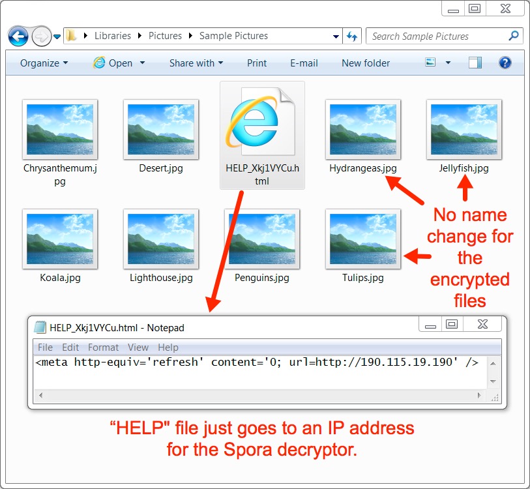
Task: Minimize the Explorer window
Action: point(453,9)
